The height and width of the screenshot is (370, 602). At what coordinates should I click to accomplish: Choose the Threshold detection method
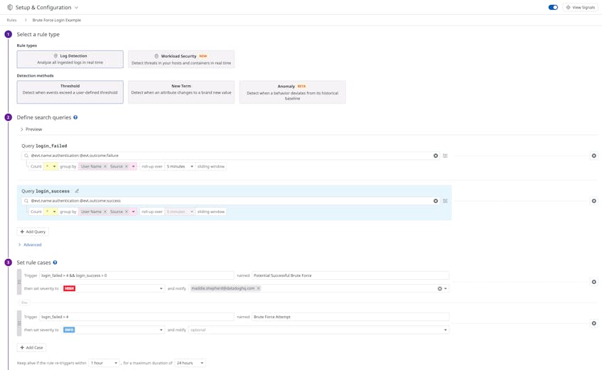[x=70, y=92]
